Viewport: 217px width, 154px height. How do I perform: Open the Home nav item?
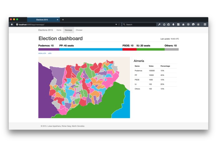point(59,30)
